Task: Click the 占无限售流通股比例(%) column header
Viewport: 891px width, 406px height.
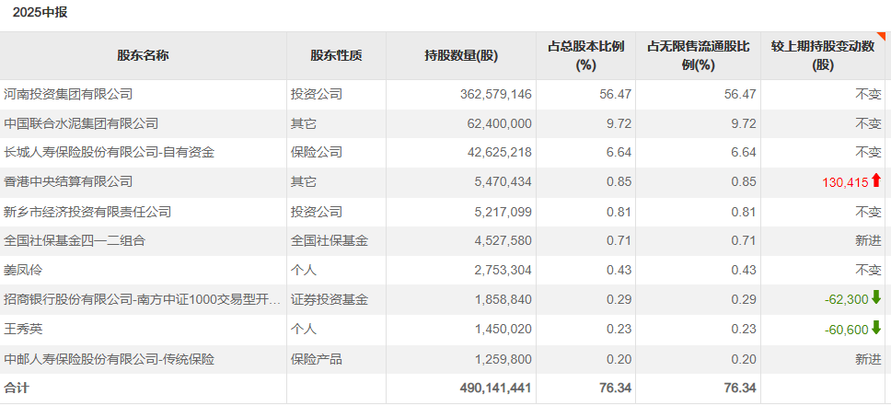Action: 698,56
